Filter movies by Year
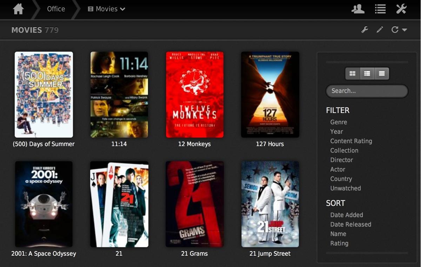 point(336,132)
